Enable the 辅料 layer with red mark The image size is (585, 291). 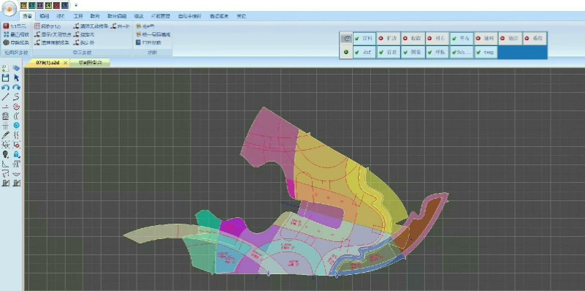[x=486, y=39]
